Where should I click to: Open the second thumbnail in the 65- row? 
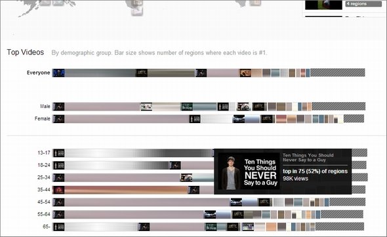[144, 227]
